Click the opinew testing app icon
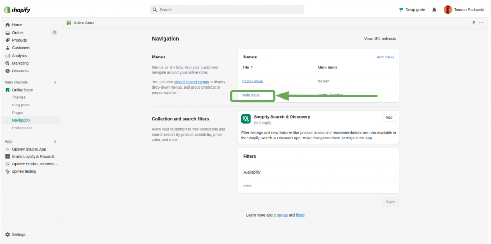 pos(8,171)
